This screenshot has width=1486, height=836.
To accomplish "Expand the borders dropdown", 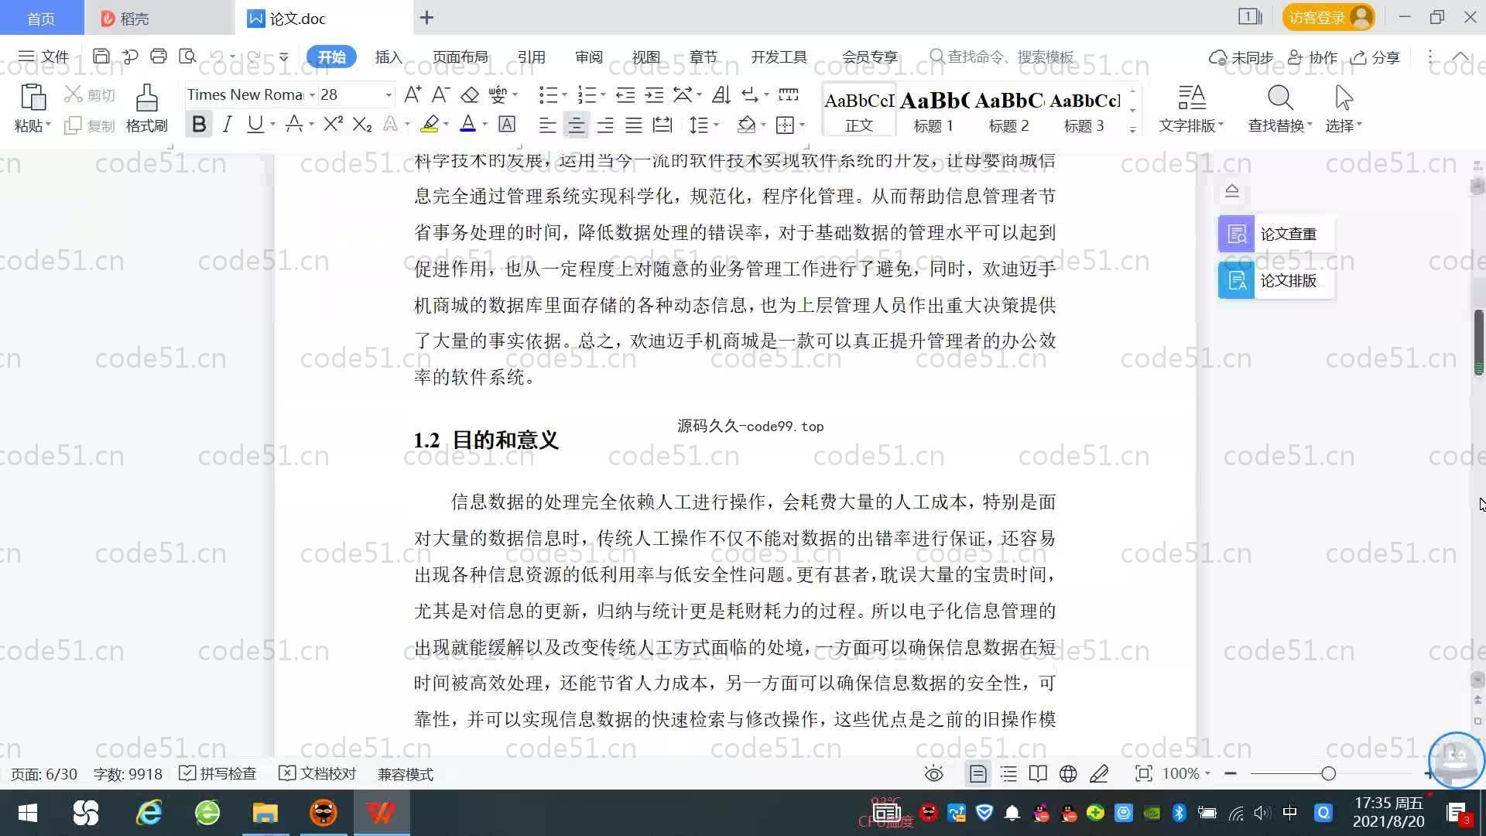I will tap(803, 125).
